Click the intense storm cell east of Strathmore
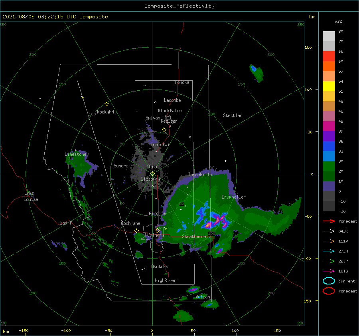This screenshot has height=336, width=359. (x=216, y=221)
